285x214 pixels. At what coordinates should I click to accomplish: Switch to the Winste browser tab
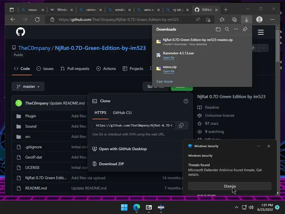point(62,10)
